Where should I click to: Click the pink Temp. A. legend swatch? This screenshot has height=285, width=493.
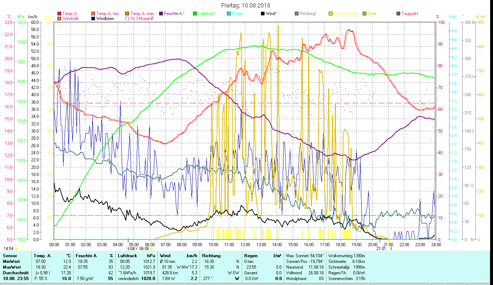tap(60, 14)
